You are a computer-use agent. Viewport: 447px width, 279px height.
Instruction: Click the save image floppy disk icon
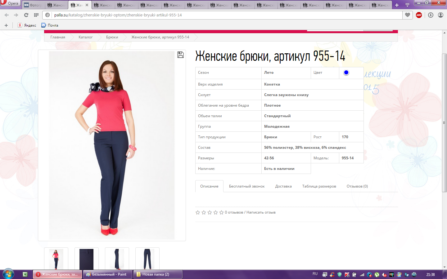click(180, 55)
